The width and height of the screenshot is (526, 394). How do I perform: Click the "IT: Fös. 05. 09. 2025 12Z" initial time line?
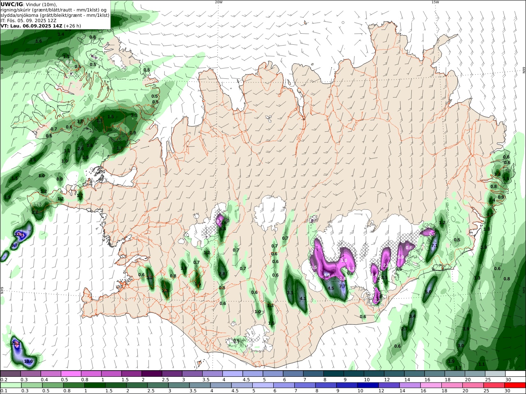(29, 20)
